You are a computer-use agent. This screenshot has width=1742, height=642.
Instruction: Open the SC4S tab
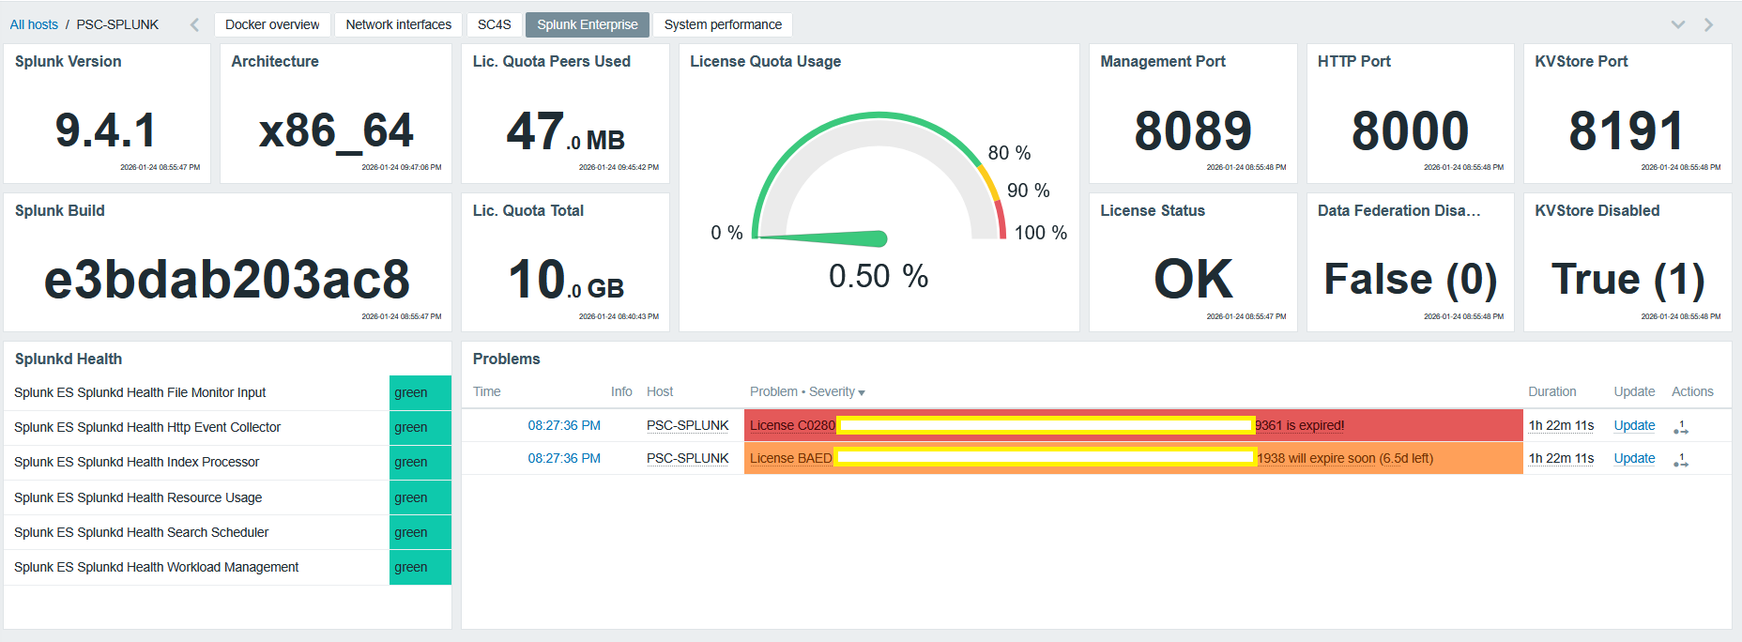coord(494,24)
